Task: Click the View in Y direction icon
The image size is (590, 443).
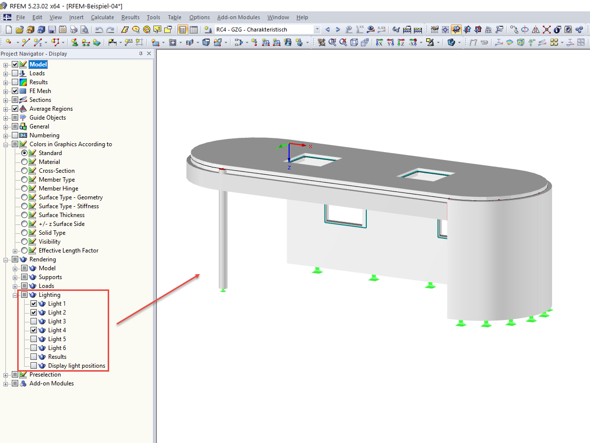Action: (x=390, y=42)
